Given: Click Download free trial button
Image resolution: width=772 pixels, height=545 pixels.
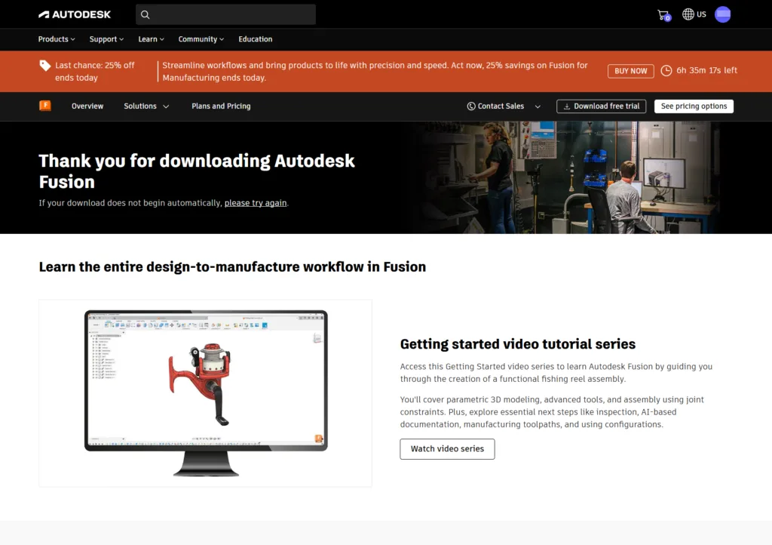Looking at the screenshot, I should point(601,106).
